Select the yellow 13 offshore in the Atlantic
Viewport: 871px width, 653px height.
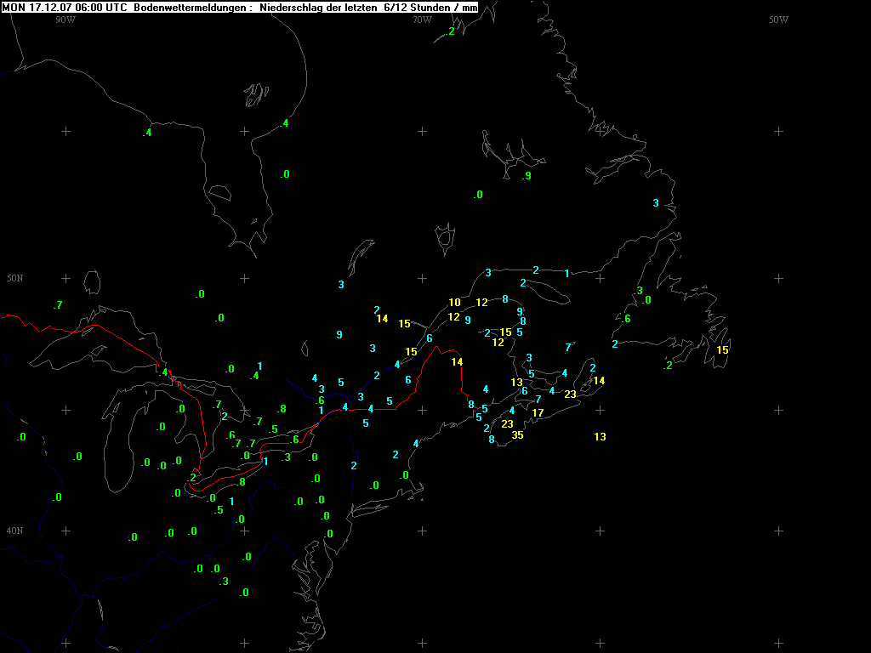click(600, 437)
